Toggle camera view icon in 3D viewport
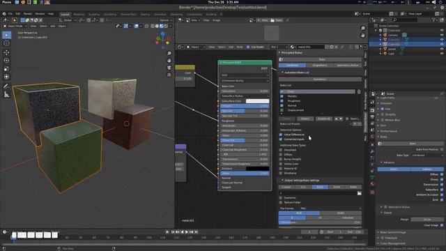 pos(169,68)
